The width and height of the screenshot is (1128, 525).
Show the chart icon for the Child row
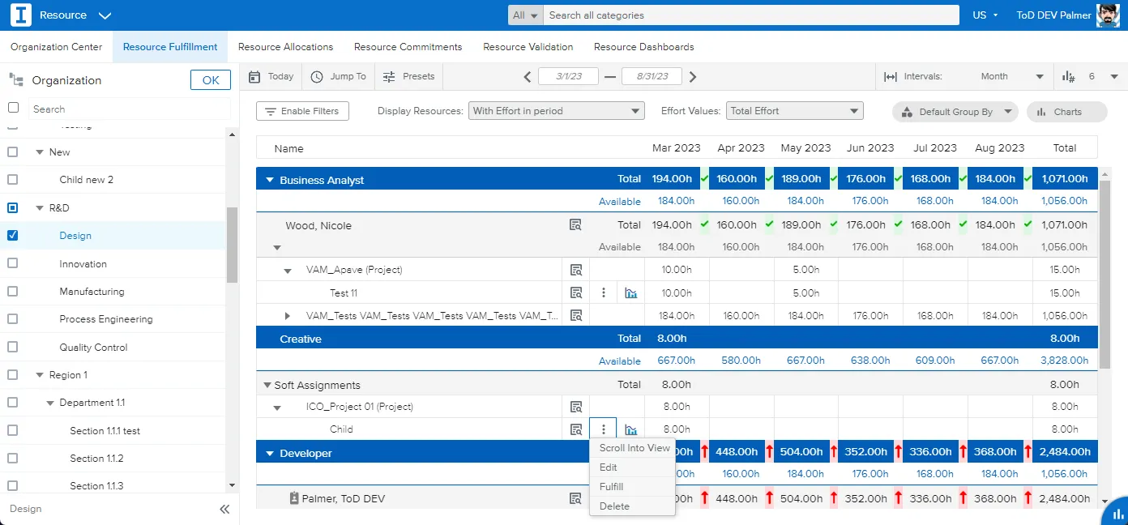pos(631,430)
